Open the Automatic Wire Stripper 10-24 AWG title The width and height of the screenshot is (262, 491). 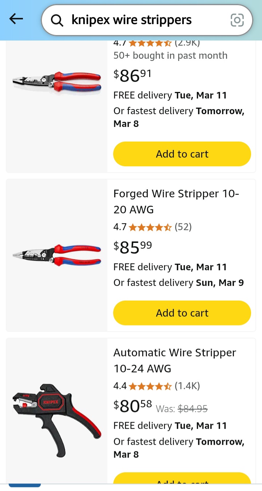[175, 360]
